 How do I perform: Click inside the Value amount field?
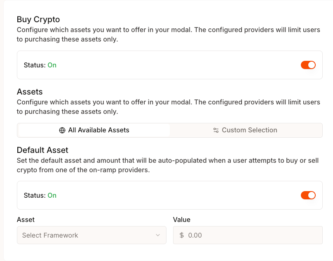click(x=247, y=235)
